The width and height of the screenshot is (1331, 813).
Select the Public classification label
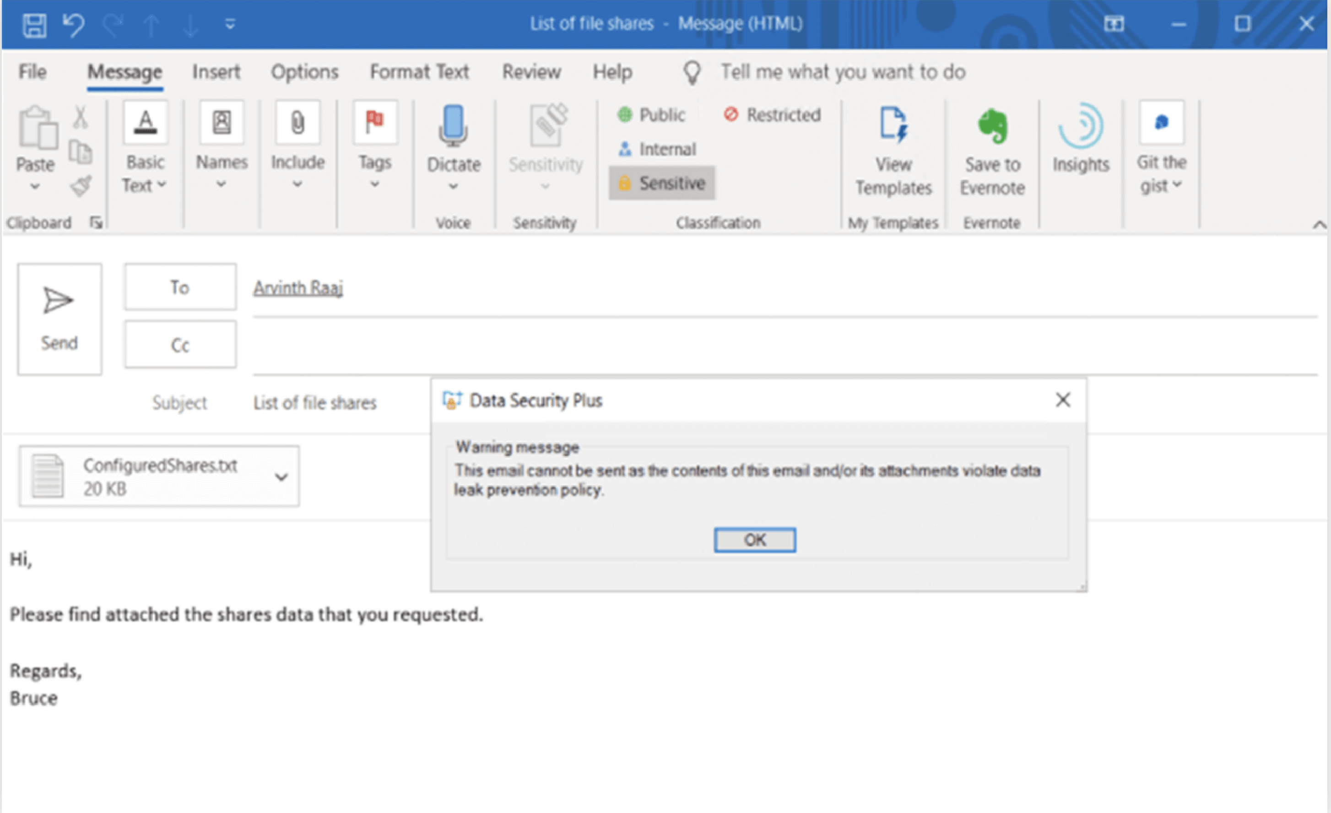pos(652,114)
